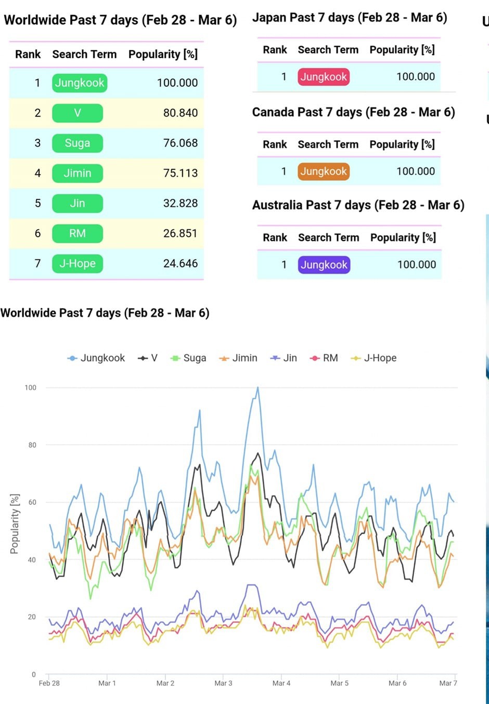
Task: Click the green V tag in Worldwide table
Action: [78, 113]
